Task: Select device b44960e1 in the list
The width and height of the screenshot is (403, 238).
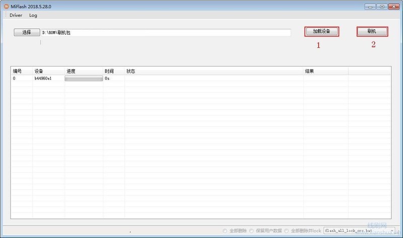Action: click(43, 78)
